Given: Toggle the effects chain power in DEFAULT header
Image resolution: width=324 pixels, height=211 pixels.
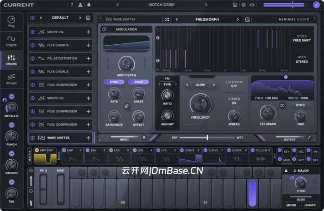Looking at the screenshot, I should click(32, 18).
